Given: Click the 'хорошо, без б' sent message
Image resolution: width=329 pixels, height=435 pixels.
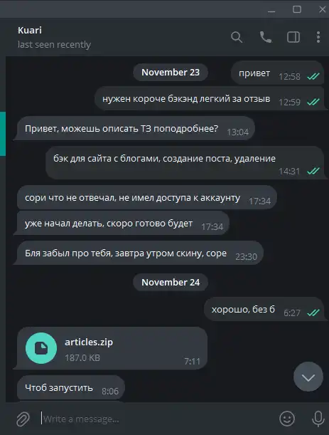Looking at the screenshot, I should coord(243,309).
